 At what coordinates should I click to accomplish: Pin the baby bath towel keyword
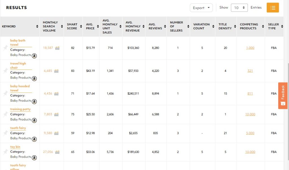coord(5,48)
